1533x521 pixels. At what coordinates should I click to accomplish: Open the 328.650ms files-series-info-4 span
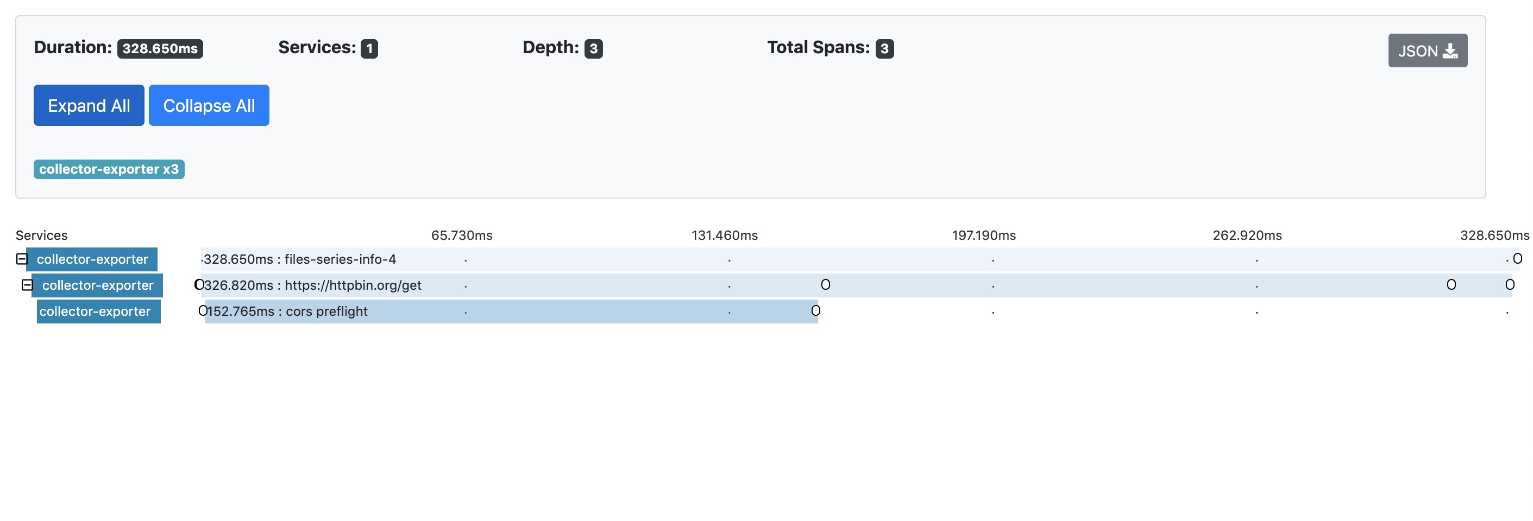coord(860,259)
